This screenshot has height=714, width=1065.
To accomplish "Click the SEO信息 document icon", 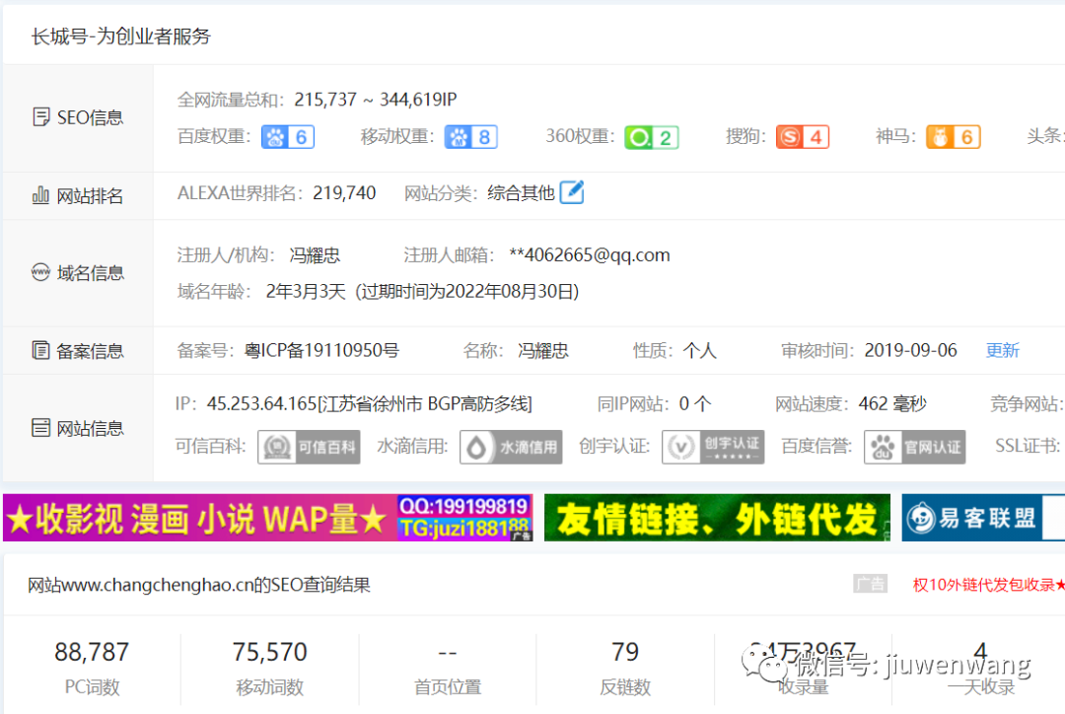I will (40, 116).
